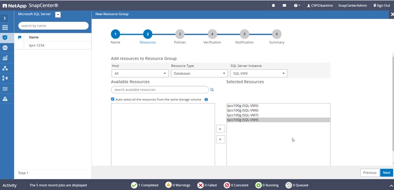Click the wizard vertical scrollbar
The width and height of the screenshot is (394, 190).
(x=393, y=103)
